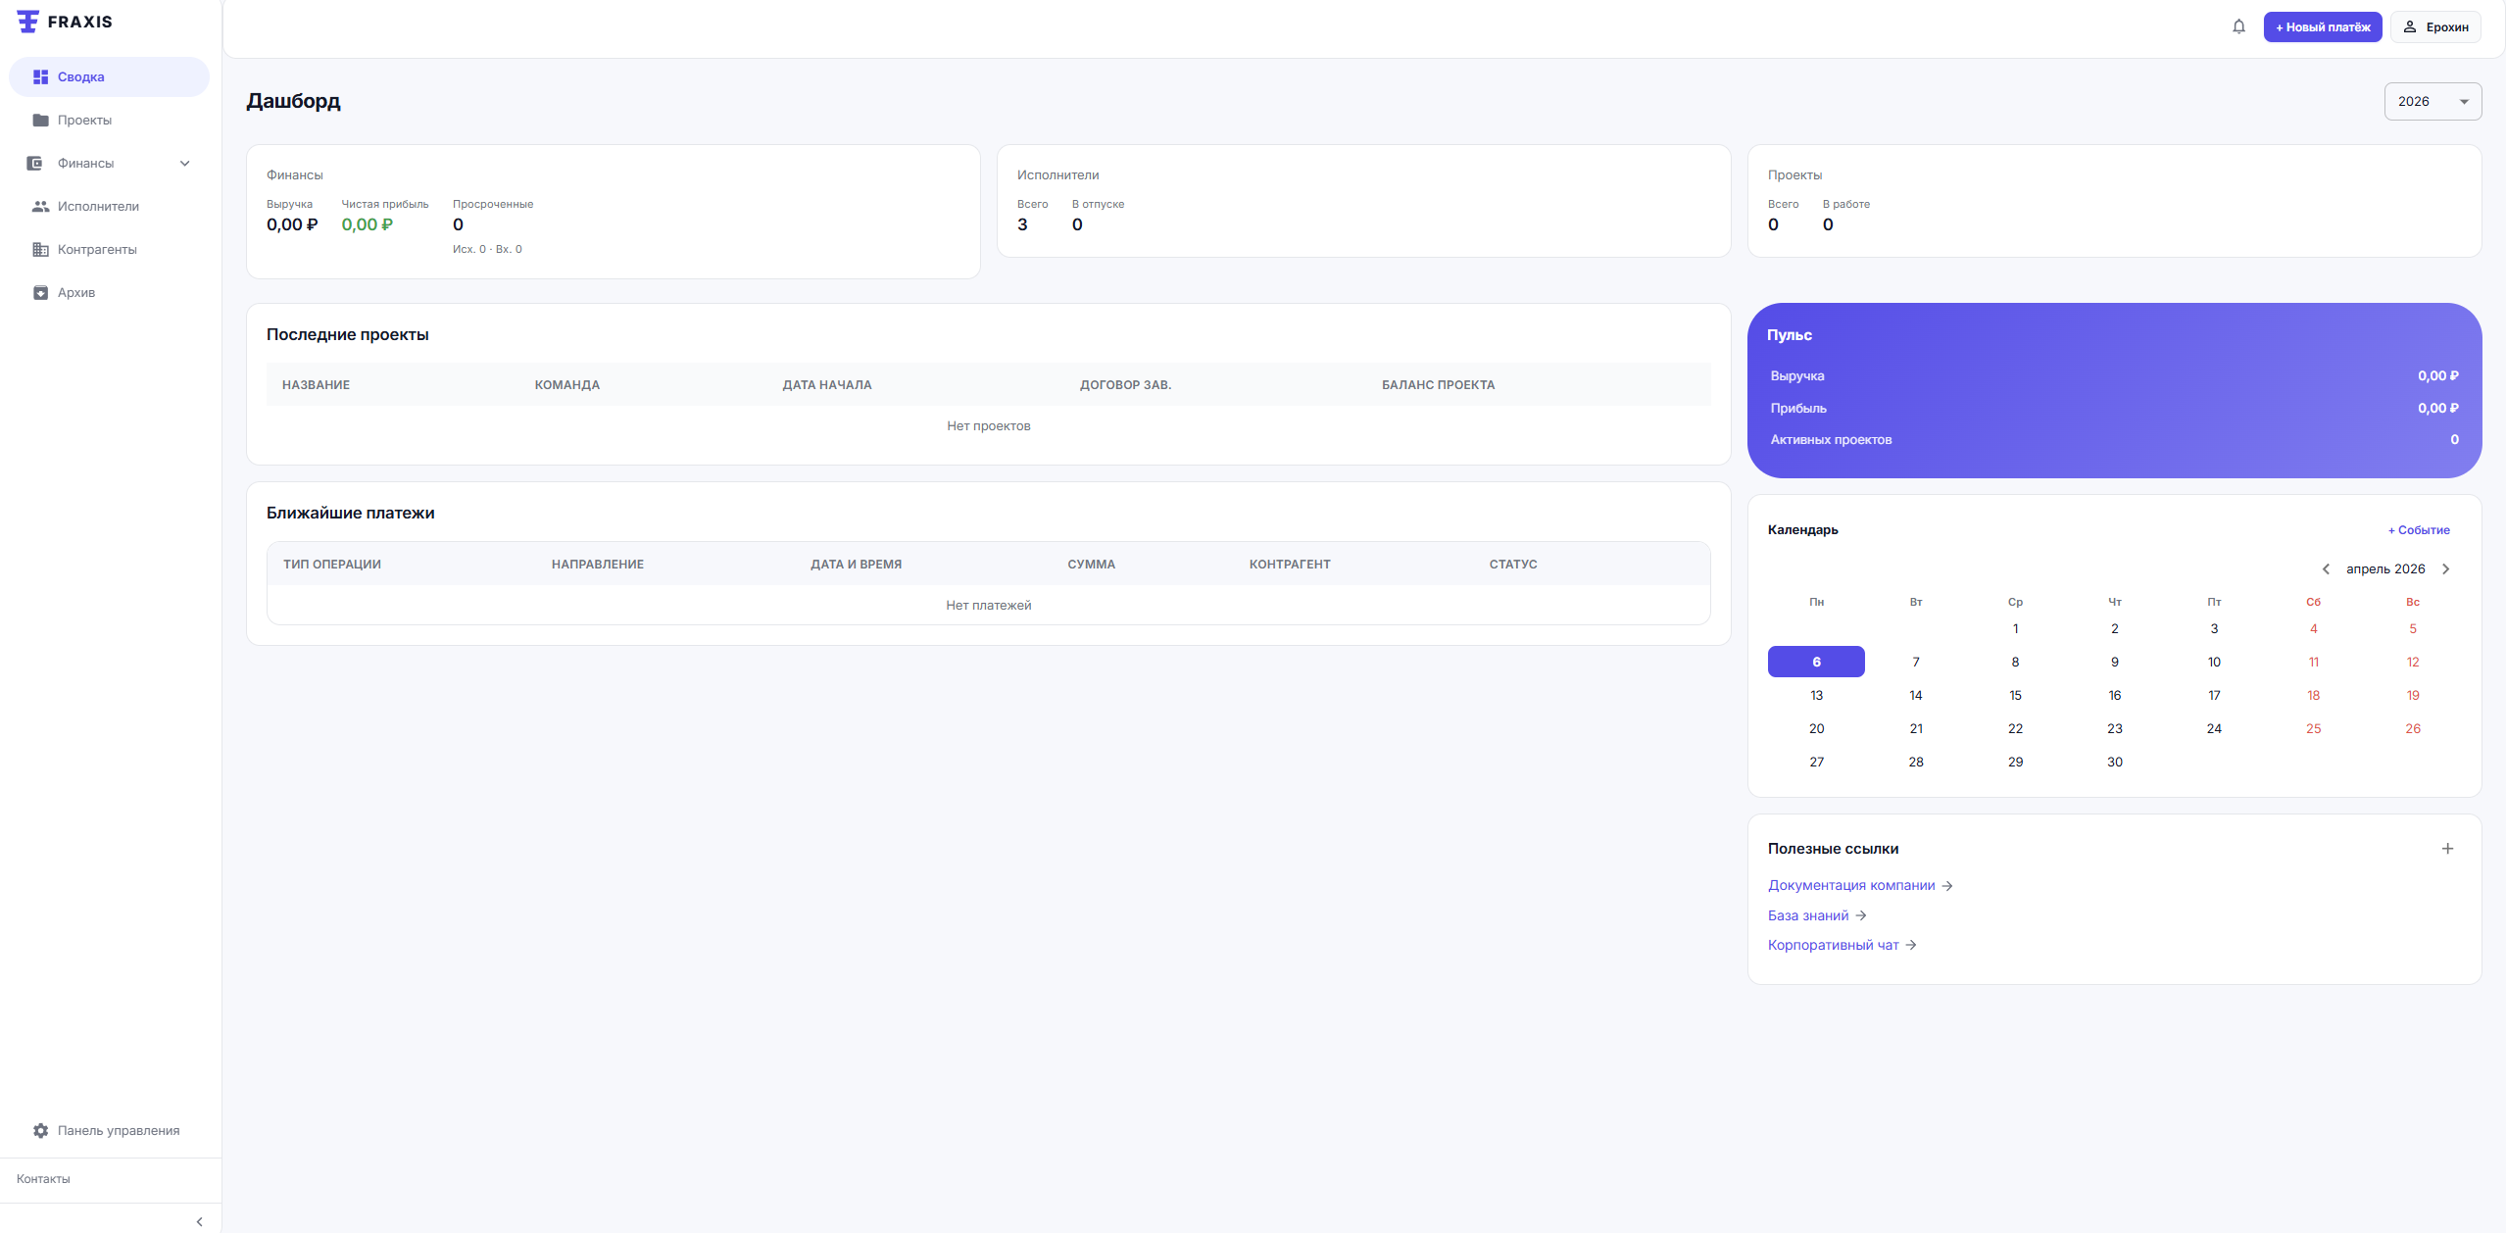The width and height of the screenshot is (2506, 1233).
Task: Collapse the sidebar with bottom chevron
Action: tap(199, 1220)
